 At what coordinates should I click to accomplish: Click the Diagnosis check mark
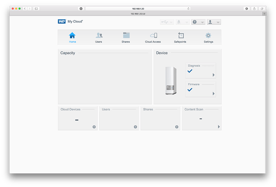[190, 71]
